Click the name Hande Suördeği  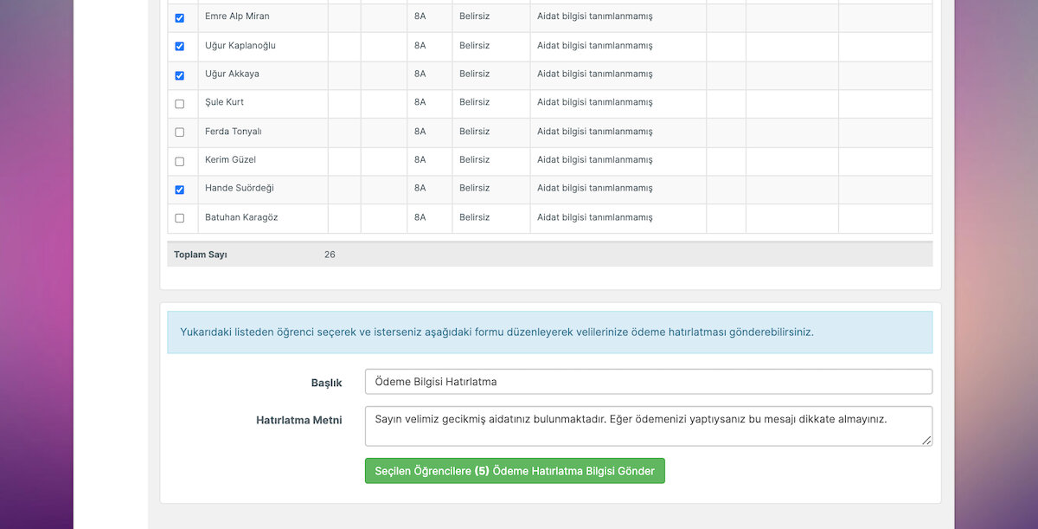240,188
